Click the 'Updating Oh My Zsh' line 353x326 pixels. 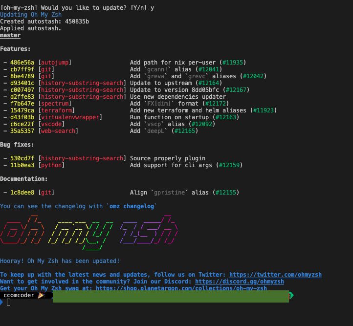point(31,15)
